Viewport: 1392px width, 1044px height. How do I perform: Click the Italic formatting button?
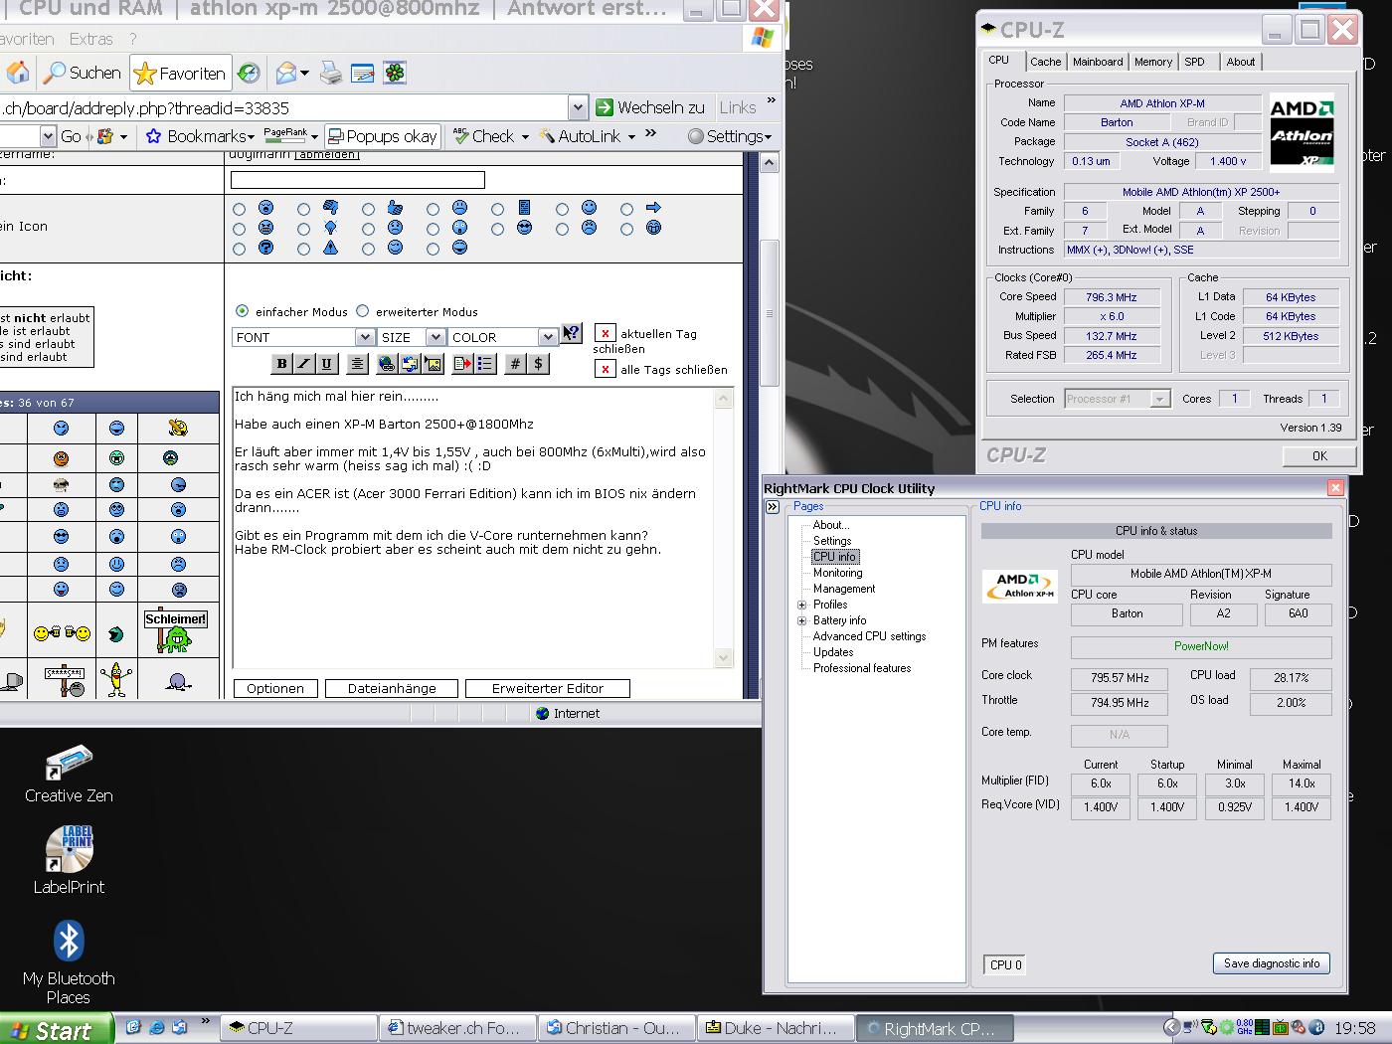(x=304, y=364)
